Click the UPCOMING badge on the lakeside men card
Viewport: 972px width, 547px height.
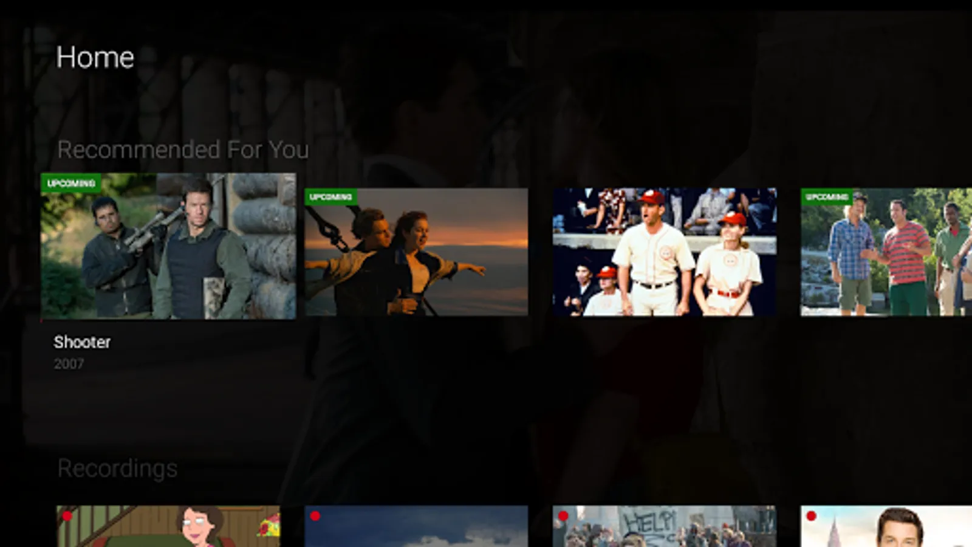[x=827, y=196]
